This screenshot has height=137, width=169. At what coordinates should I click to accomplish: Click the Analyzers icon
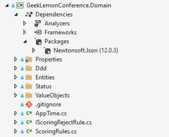click(38, 23)
